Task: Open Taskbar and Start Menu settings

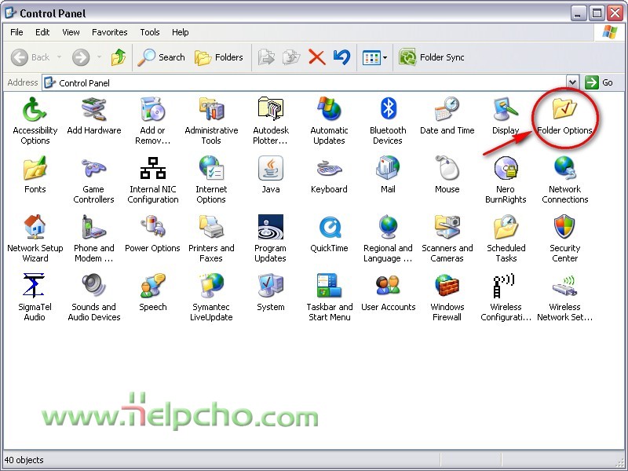Action: [329, 298]
